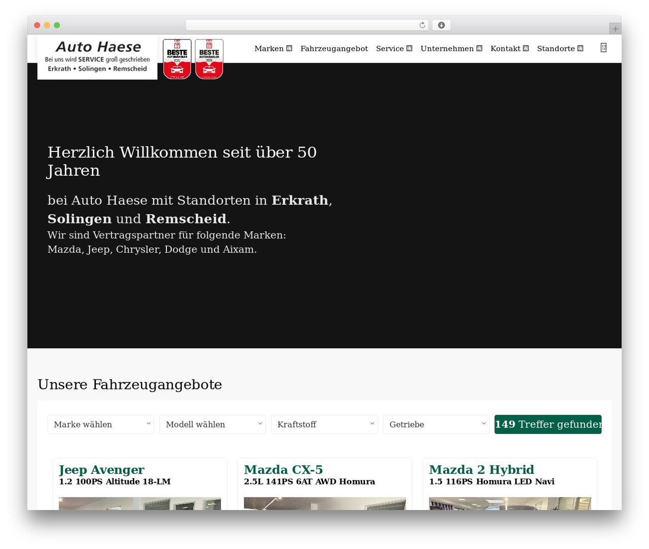Click the heading Unsere Fahrzeugangebote

(130, 384)
